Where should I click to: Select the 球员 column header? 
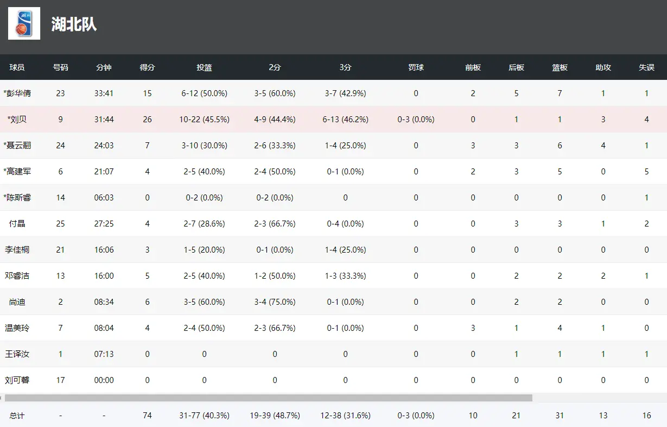coord(17,67)
